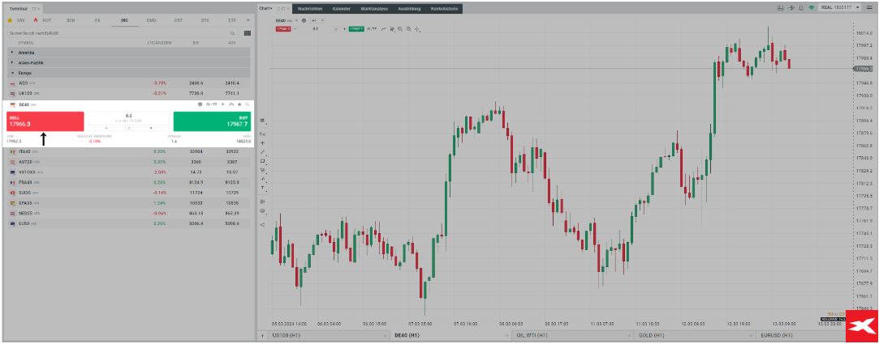879x344 pixels.
Task: Select the IND indices tab
Action: click(124, 20)
